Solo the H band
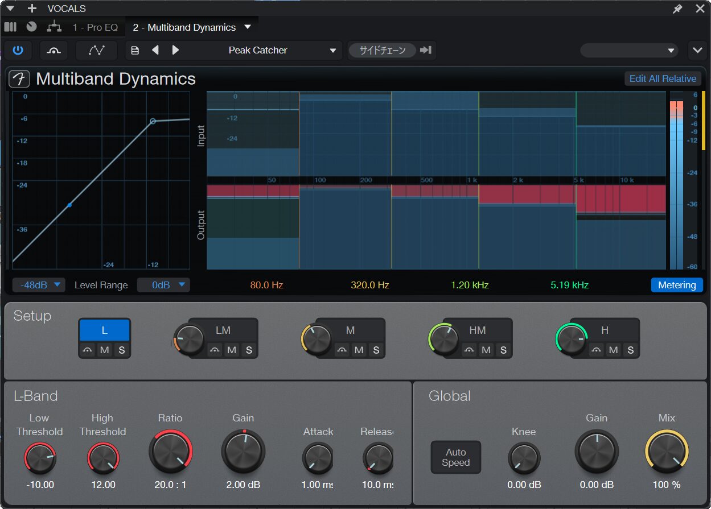 [630, 350]
